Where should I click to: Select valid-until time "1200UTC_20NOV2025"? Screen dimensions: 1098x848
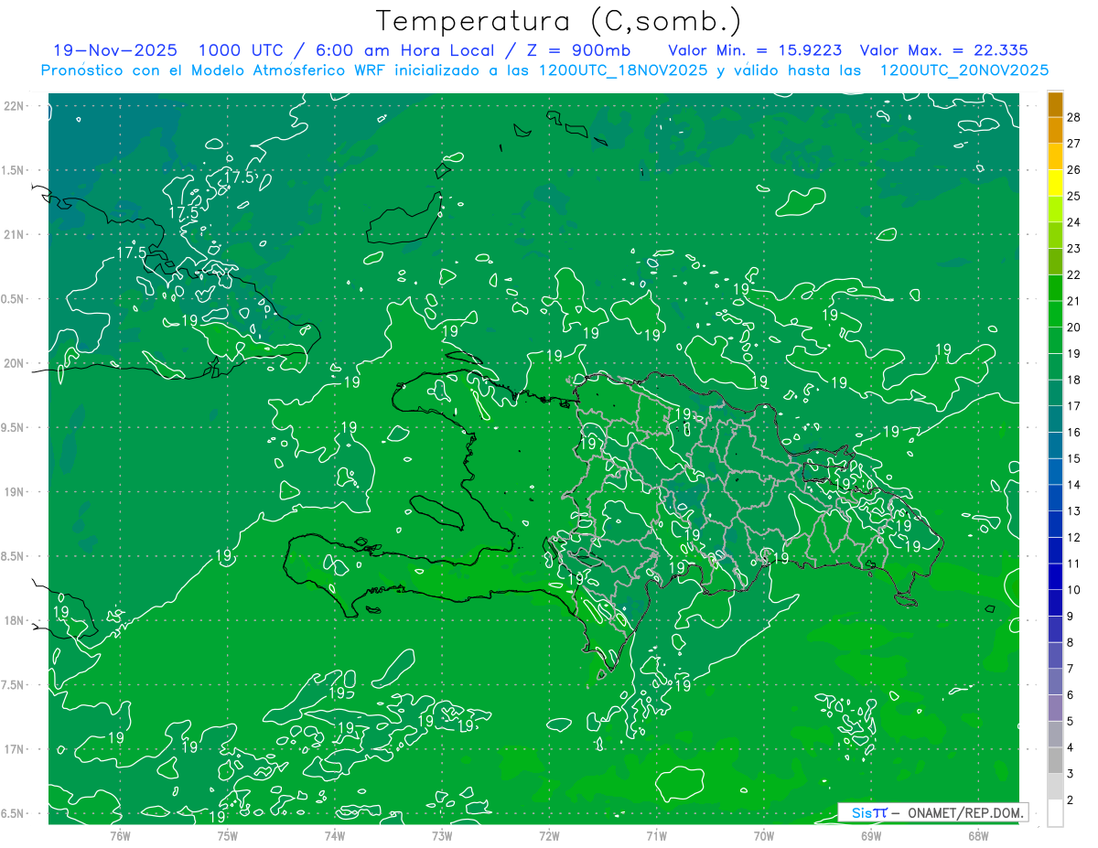[x=963, y=70]
